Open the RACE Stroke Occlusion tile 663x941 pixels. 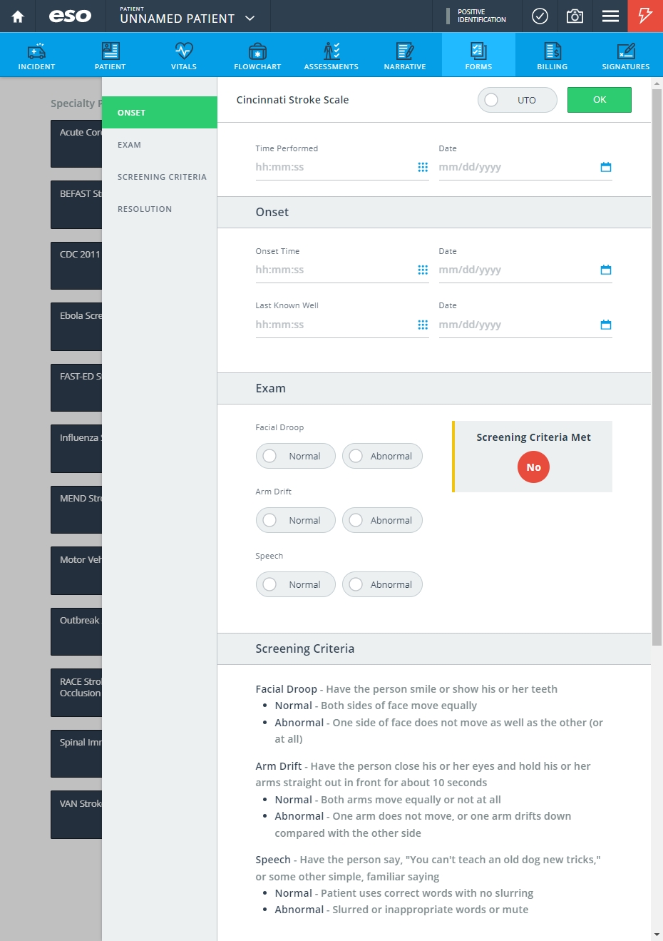[76, 693]
